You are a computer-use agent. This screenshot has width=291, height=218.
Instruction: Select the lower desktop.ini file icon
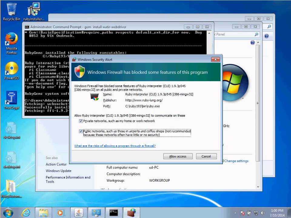[x=12, y=160]
